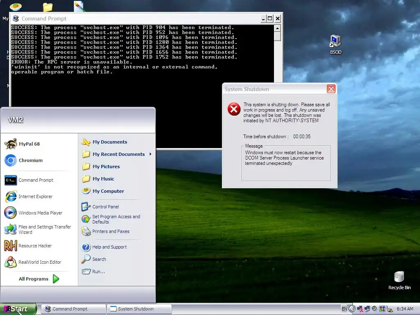The width and height of the screenshot is (420, 315).
Task: Show hidden tray icons with the chevron
Action: [x=352, y=309]
